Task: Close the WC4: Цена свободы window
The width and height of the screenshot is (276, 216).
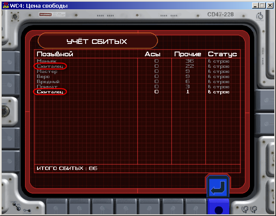Action: (270, 6)
